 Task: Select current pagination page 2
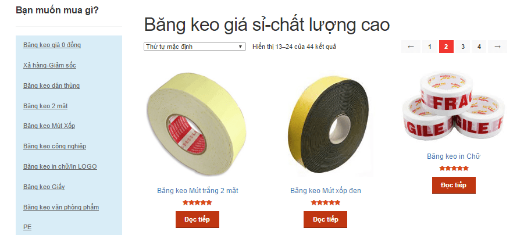click(446, 47)
